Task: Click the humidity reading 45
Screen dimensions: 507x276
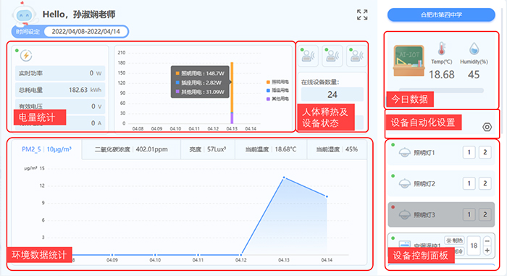Action: point(474,75)
